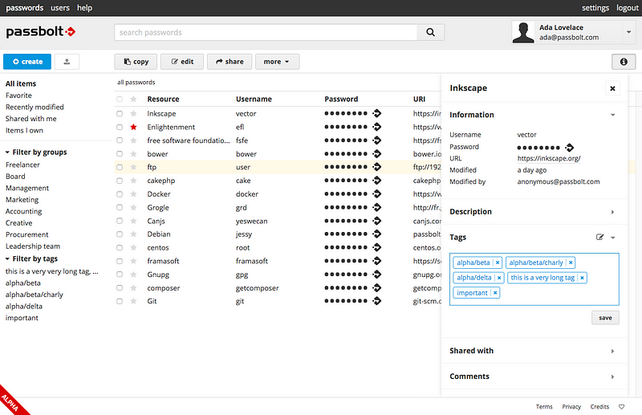Favorite the Gnupg row star
This screenshot has height=415, width=642.
(133, 274)
